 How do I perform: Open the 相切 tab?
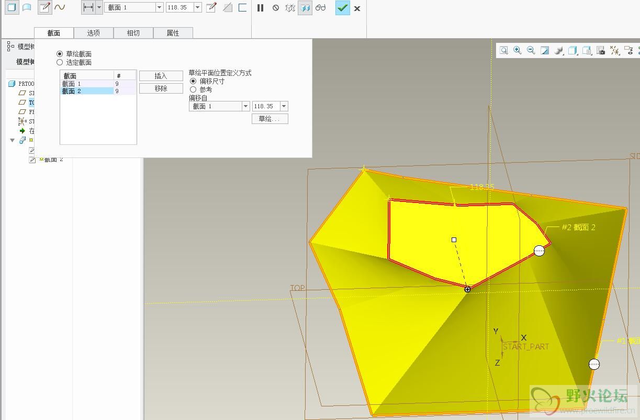[x=133, y=33]
